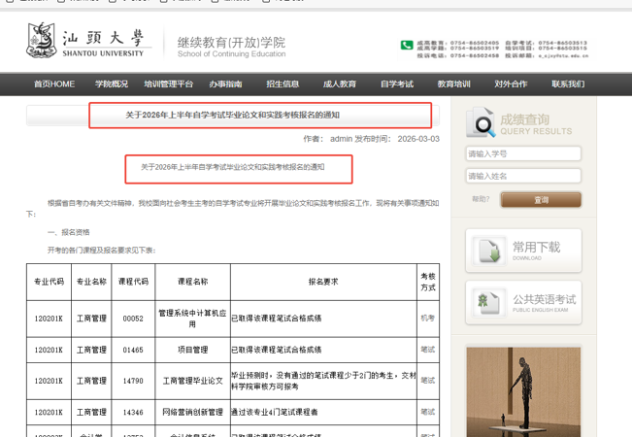632x437 pixels.
Task: Select 成人教育 in navigation bar
Action: (x=340, y=84)
